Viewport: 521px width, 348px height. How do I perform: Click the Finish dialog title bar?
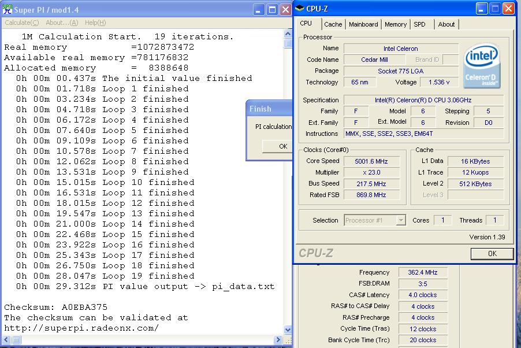tap(269, 109)
